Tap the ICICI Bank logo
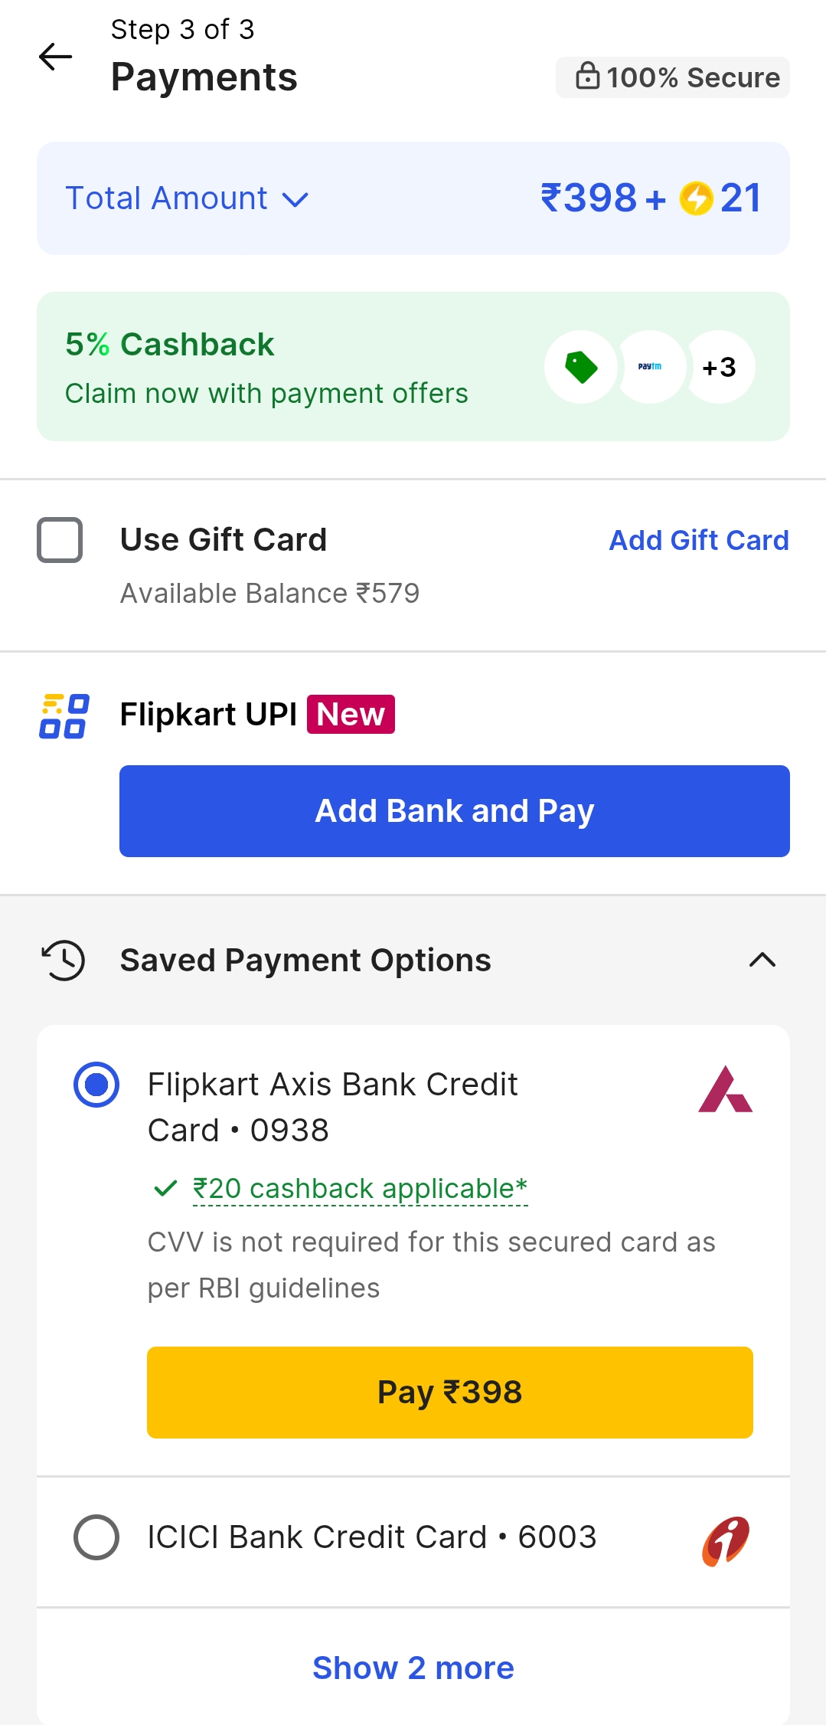 [x=725, y=1540]
